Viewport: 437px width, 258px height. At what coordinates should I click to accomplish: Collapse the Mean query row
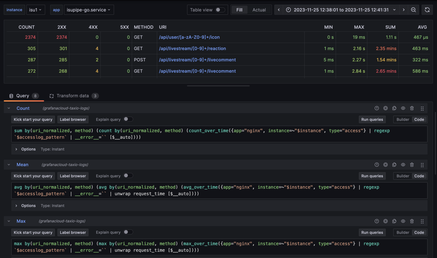(x=9, y=165)
